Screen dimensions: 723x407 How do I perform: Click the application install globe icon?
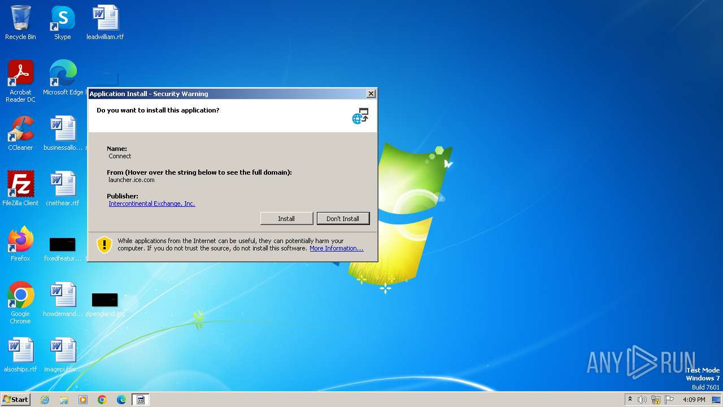coord(360,116)
